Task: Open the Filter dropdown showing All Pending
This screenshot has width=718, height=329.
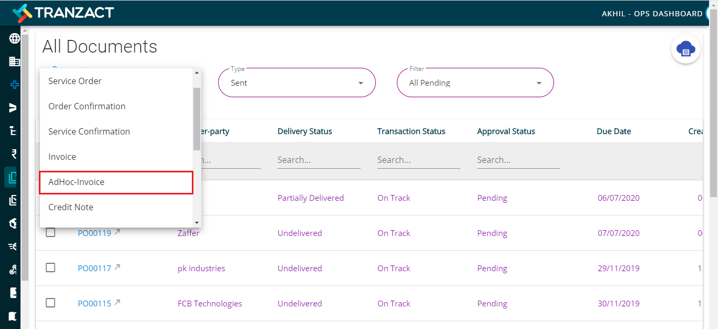Action: pos(475,83)
